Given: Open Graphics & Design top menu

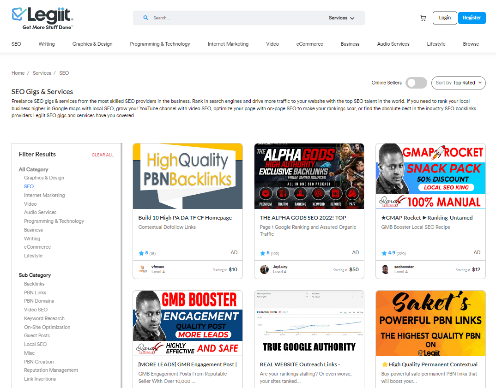Looking at the screenshot, I should click(92, 44).
